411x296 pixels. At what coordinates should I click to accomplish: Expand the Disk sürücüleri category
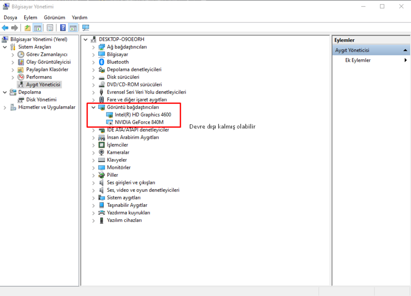coord(93,77)
